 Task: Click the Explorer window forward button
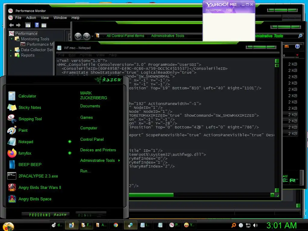(86, 36)
